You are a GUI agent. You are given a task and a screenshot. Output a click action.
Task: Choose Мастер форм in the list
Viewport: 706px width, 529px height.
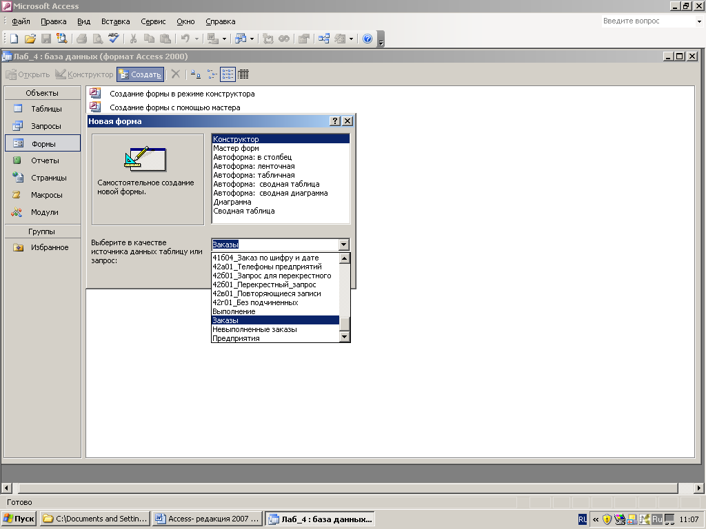tap(281, 148)
